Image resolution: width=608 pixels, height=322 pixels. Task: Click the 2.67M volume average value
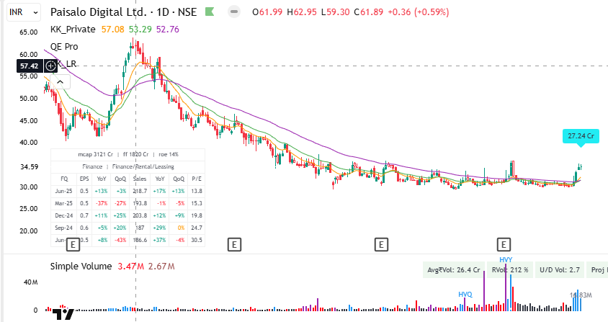click(x=161, y=267)
